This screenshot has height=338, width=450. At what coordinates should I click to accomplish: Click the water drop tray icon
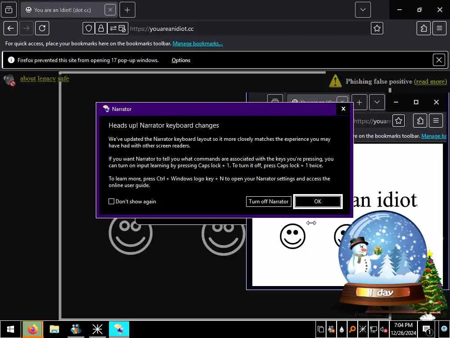click(341, 329)
